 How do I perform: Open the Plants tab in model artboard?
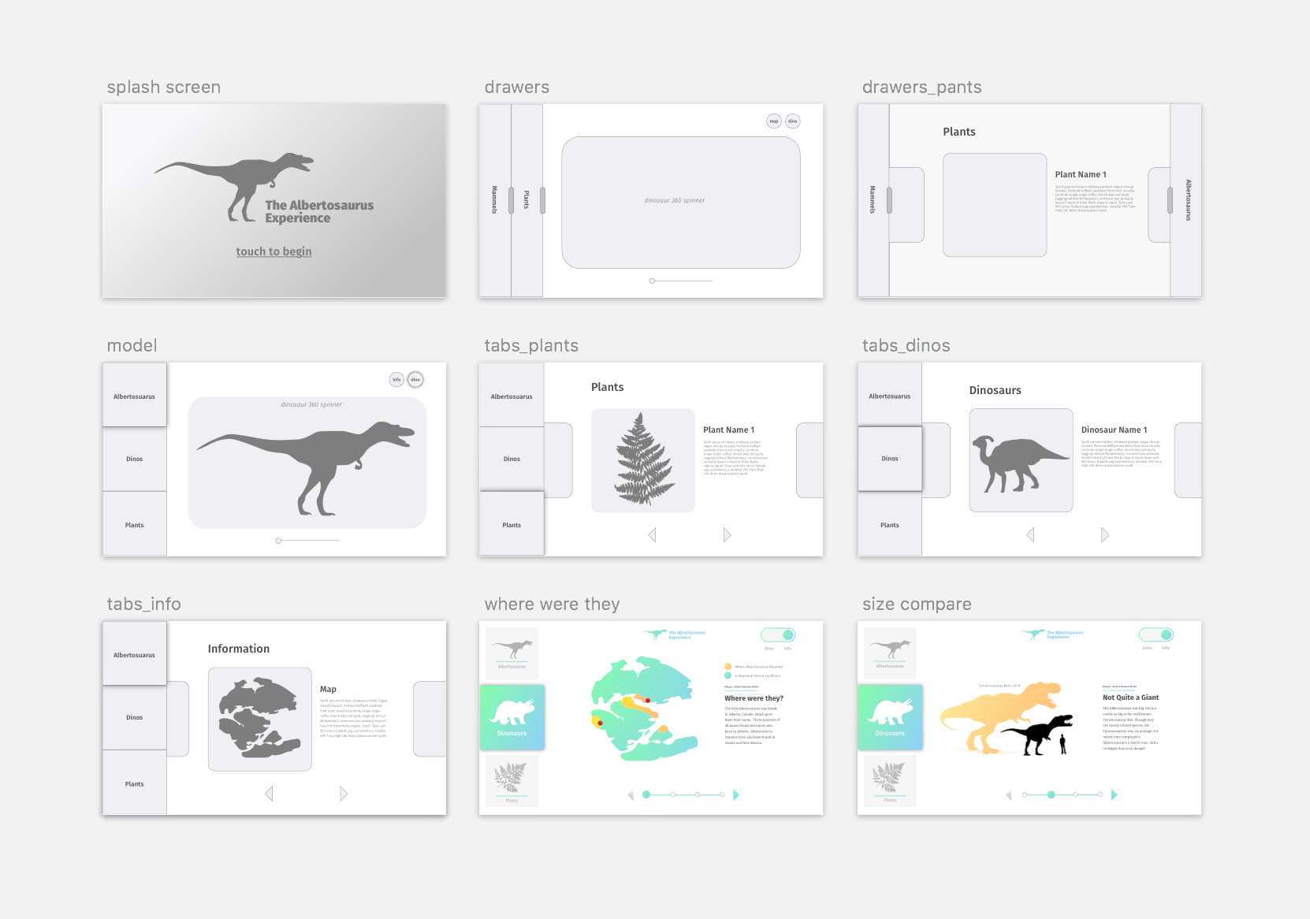[x=135, y=523]
